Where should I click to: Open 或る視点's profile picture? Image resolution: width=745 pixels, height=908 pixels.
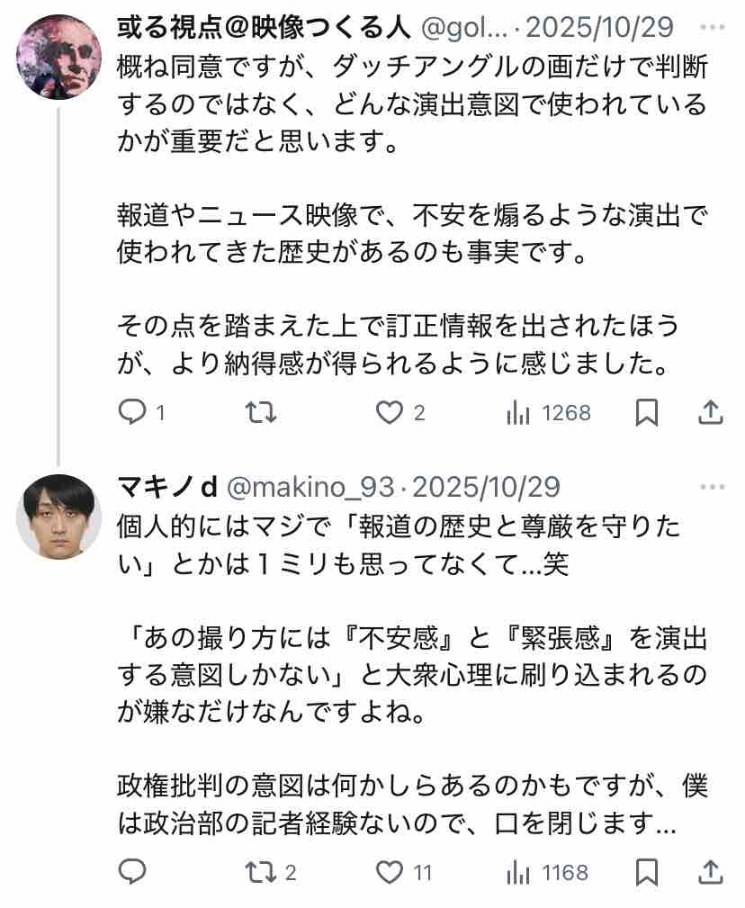59,58
